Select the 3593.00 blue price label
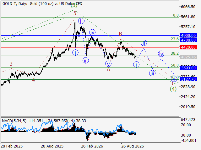Viewport: 201px width, 150px height. [x=188, y=68]
